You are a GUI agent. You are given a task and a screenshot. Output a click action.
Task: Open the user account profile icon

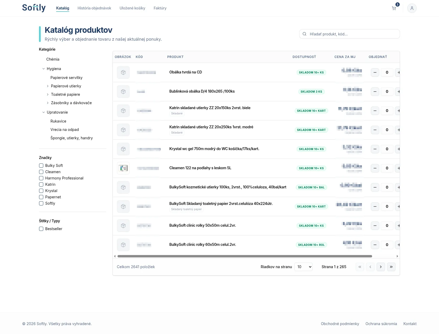[412, 8]
